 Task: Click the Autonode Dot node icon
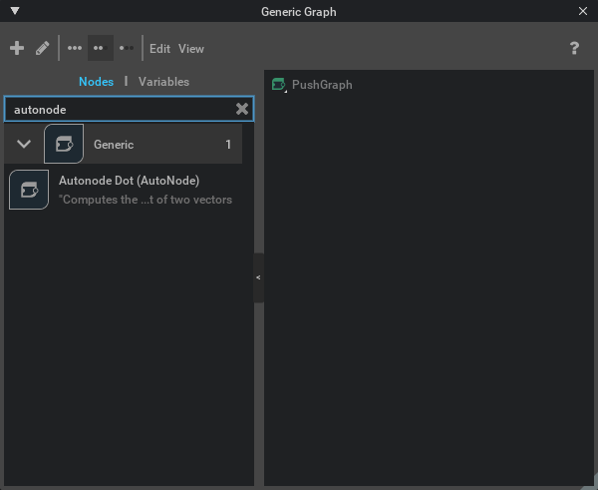tap(29, 189)
